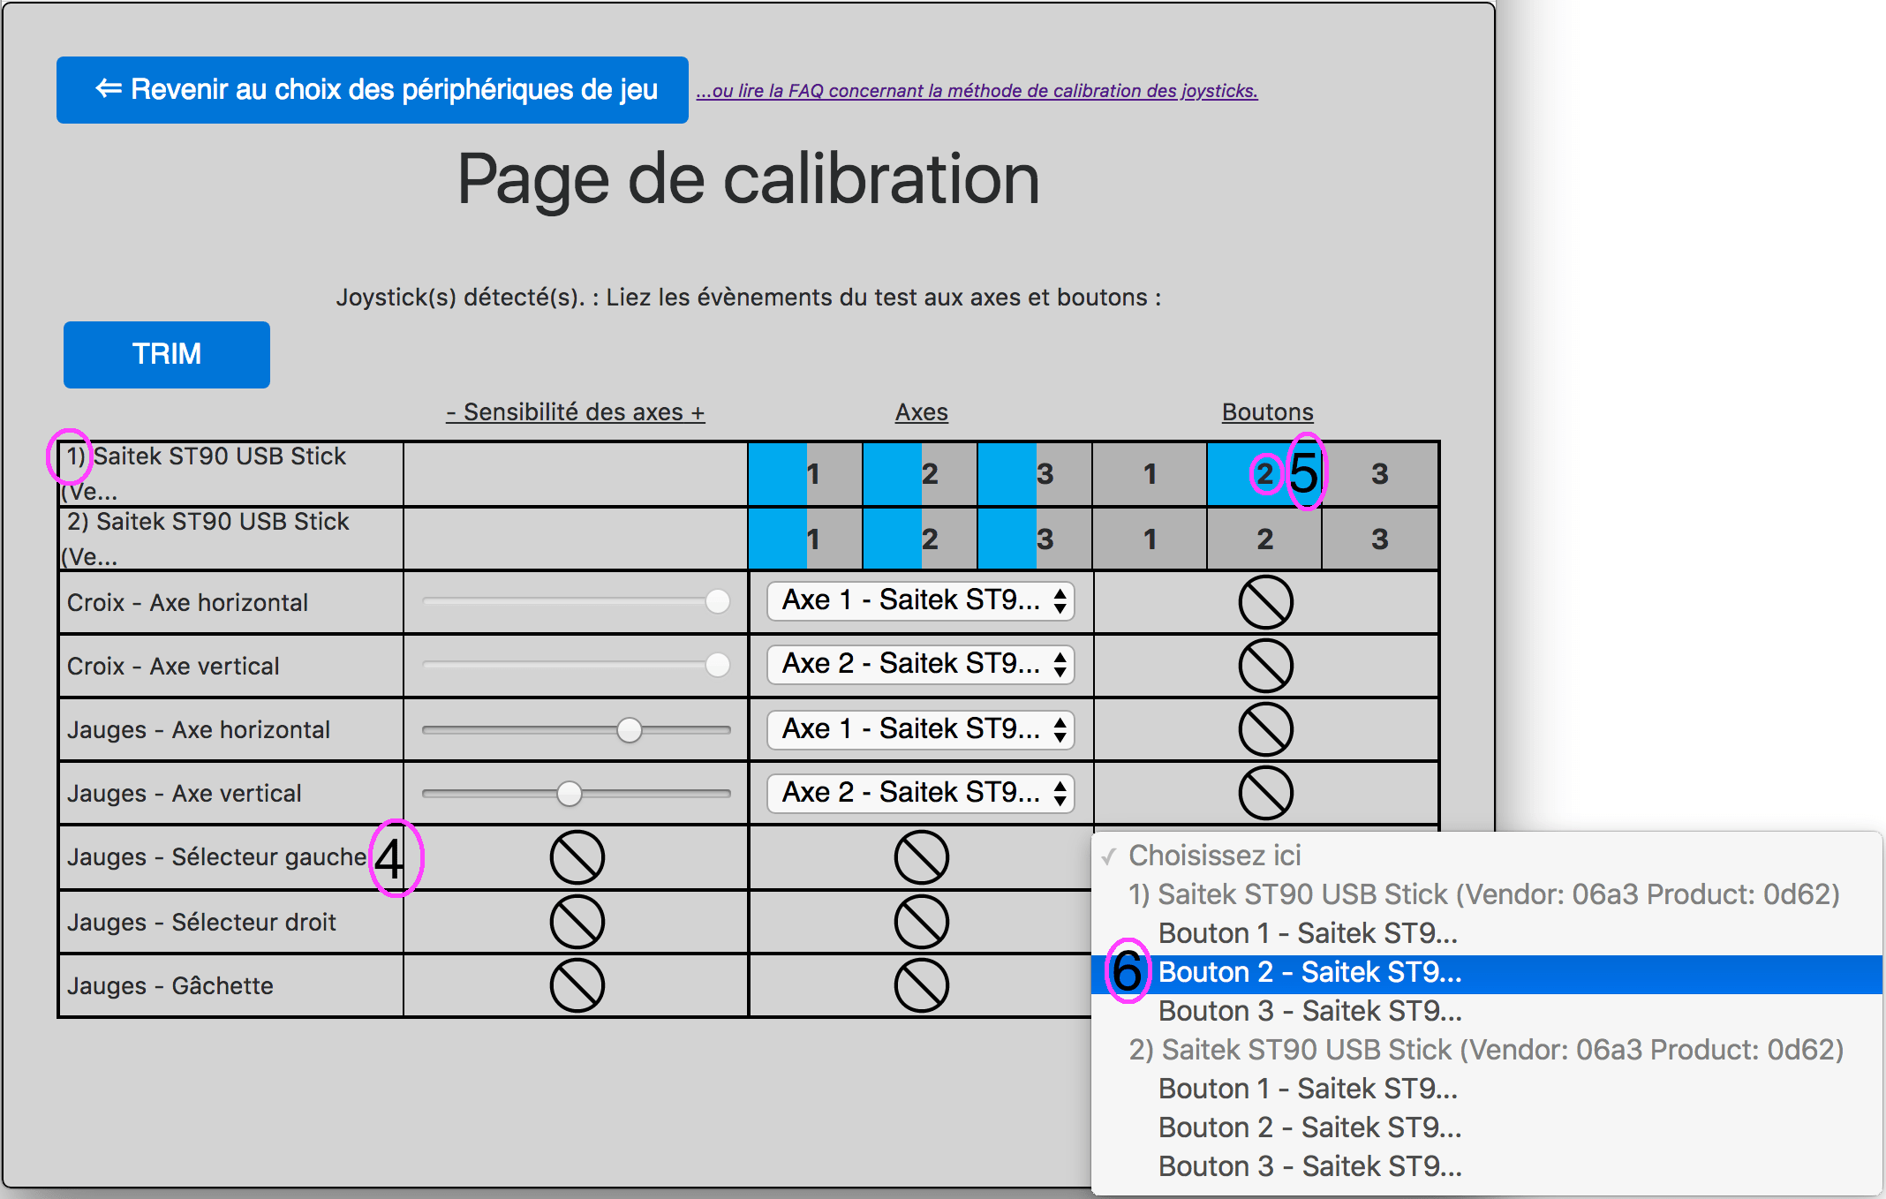The image size is (1886, 1199).
Task: Click the 'Jauges - Axe horizontal' label
Action: (199, 730)
